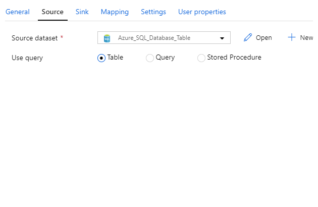318x207 pixels.
Task: Switch to the Sink tab
Action: (x=82, y=12)
